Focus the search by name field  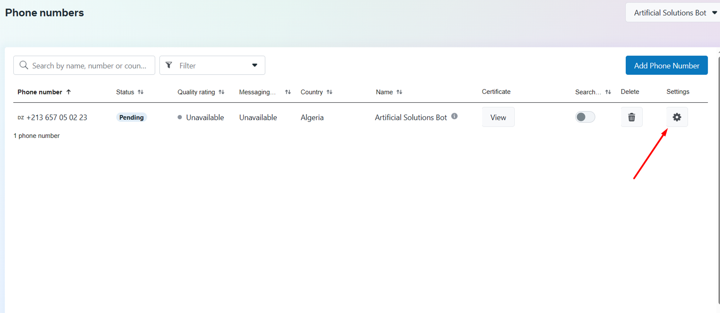pyautogui.click(x=84, y=65)
